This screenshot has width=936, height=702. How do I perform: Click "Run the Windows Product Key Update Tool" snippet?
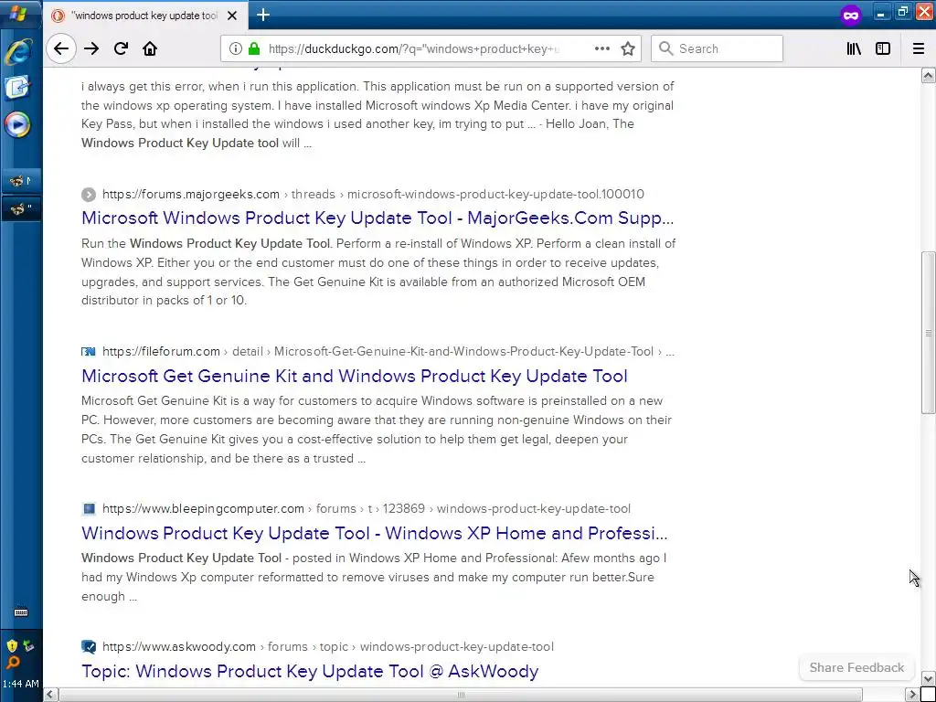click(x=206, y=243)
